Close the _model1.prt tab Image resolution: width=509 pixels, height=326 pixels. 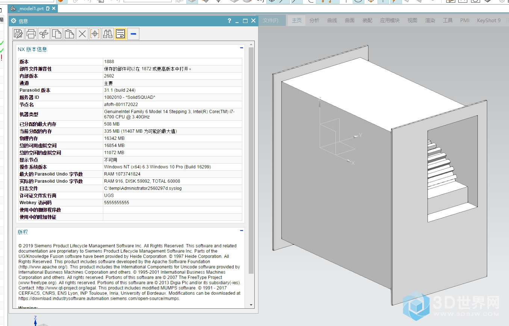click(x=54, y=8)
